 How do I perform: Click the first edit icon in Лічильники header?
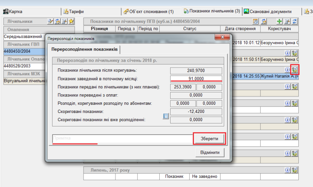click(x=50, y=22)
